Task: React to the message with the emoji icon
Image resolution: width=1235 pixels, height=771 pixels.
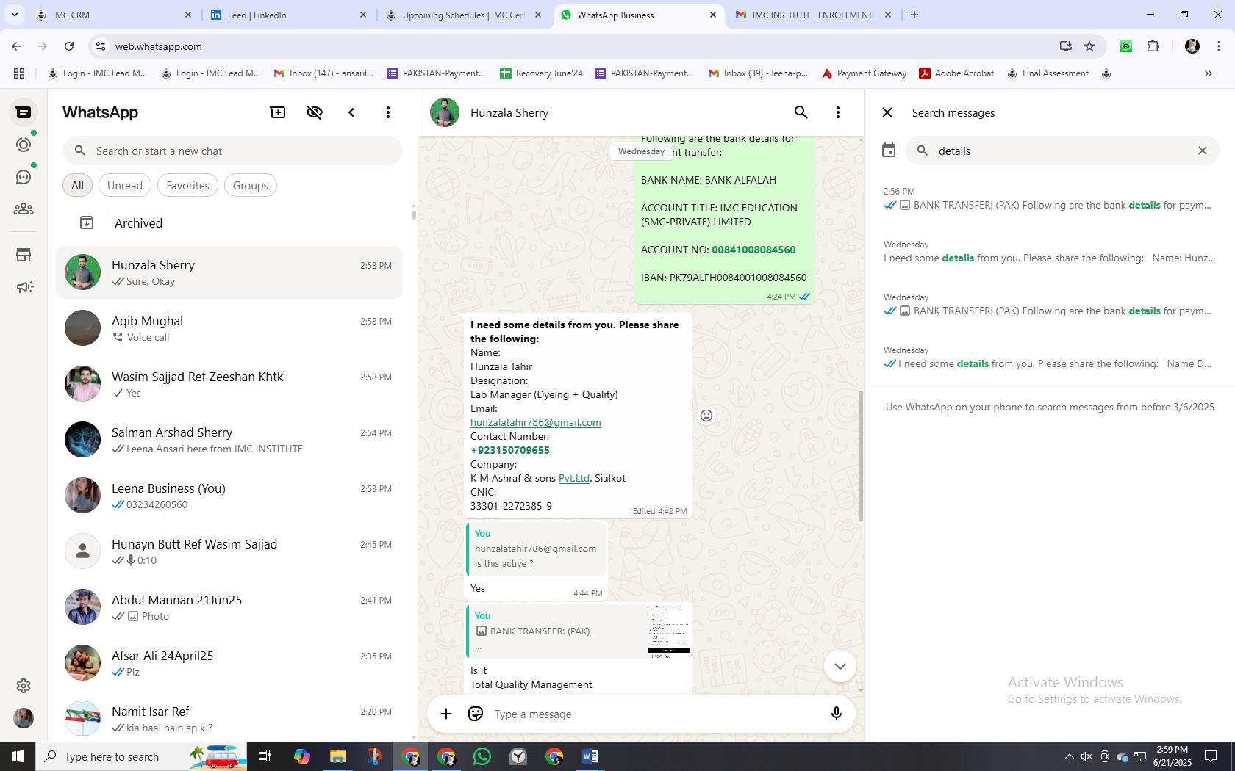Action: (706, 416)
